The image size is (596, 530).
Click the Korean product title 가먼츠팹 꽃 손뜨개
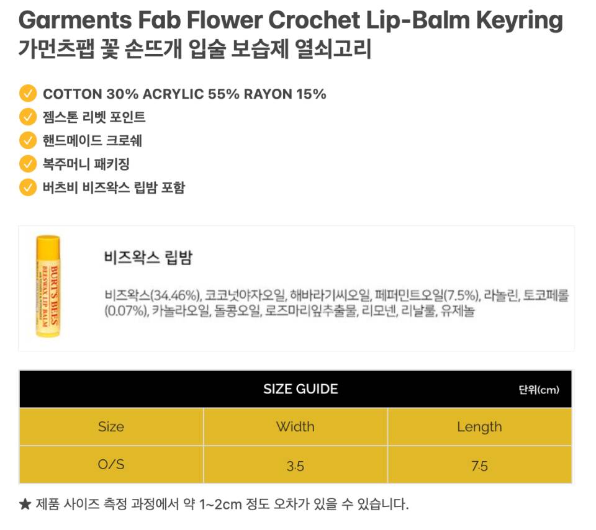[x=195, y=49]
